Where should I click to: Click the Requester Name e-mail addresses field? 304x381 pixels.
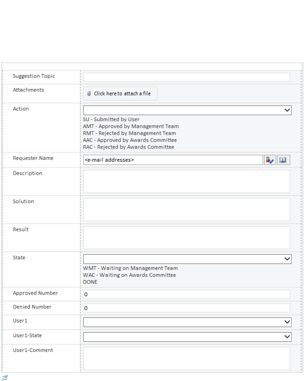coord(173,160)
